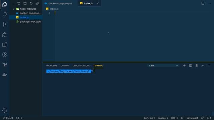Open the feedback icon in status bar
Image resolution: width=214 pixels, height=120 pixels.
point(202,118)
